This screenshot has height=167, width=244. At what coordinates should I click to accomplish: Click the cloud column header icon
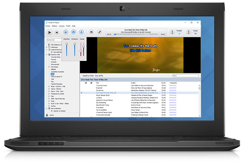coord(86,83)
